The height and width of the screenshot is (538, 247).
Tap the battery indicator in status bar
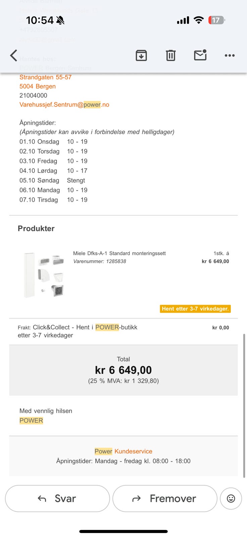(216, 20)
